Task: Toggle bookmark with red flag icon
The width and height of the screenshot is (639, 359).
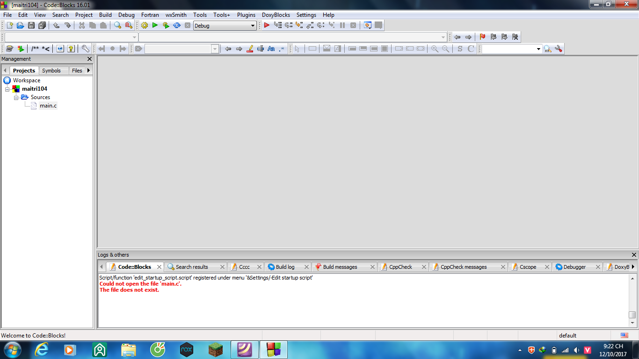Action: pyautogui.click(x=483, y=37)
